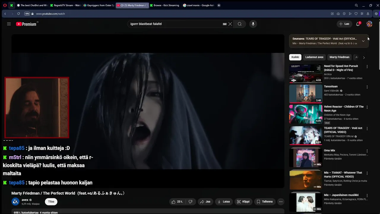Screen dimensions: 380x214
Task: Click inside the igorrr blastbeat falafel search field
Action: (175, 24)
